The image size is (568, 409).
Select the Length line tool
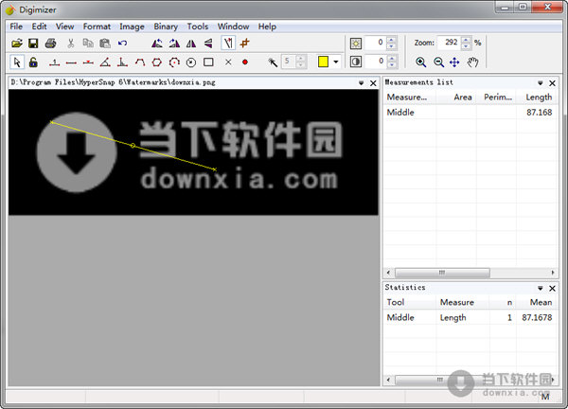(x=71, y=63)
